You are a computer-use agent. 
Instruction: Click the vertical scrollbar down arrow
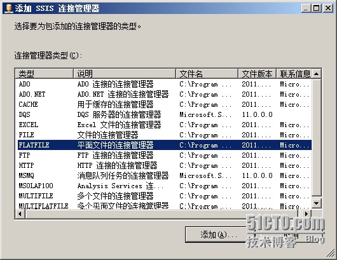317,203
